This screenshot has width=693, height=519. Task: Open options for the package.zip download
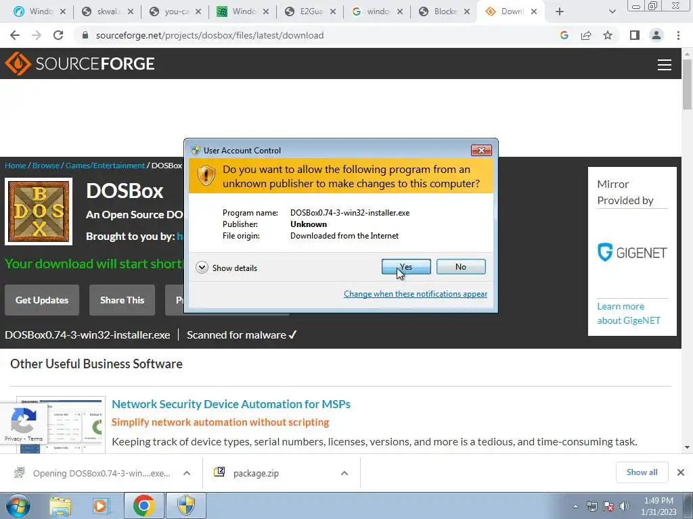pos(344,473)
